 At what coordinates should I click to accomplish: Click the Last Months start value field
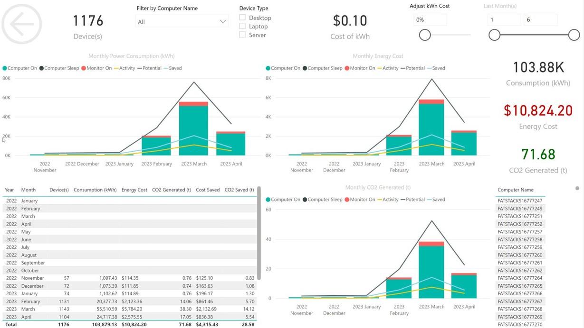504,19
